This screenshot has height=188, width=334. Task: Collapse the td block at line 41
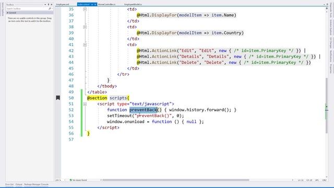85,45
